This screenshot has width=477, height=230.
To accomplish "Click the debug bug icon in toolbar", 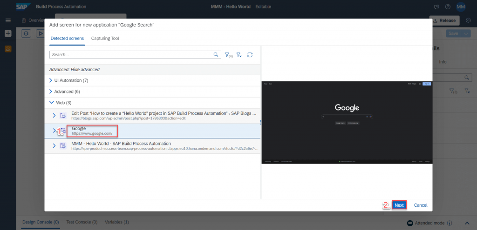I will pyautogui.click(x=26, y=33).
